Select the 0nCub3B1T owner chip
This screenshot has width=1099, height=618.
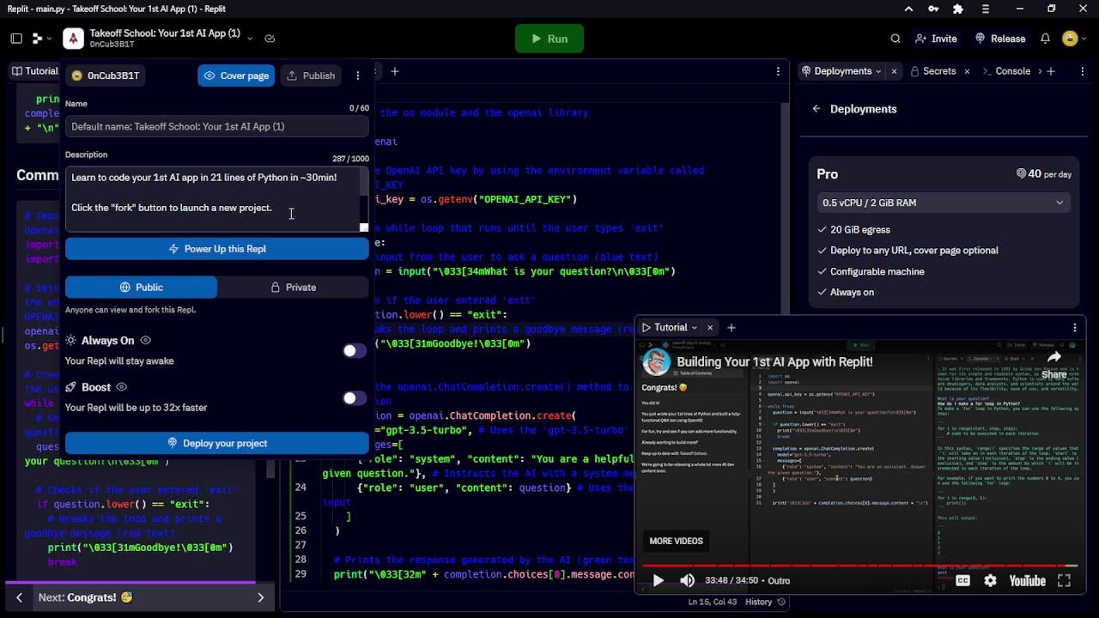point(106,76)
